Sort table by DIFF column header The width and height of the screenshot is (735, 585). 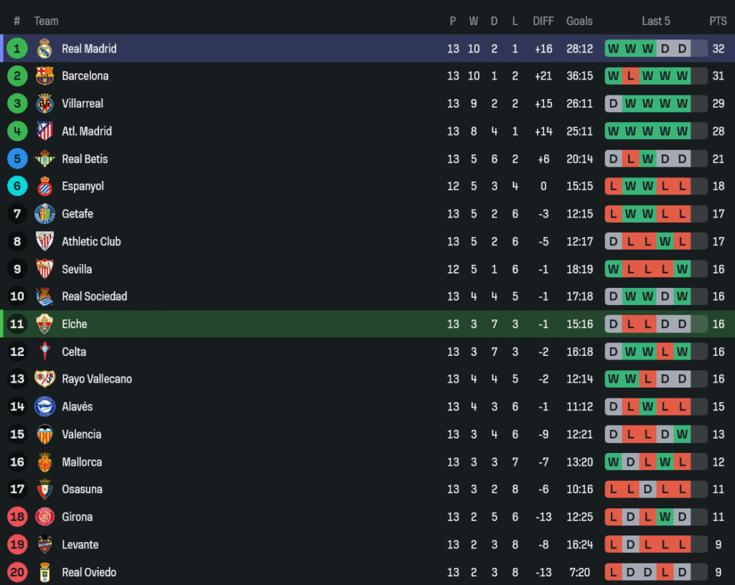[543, 22]
